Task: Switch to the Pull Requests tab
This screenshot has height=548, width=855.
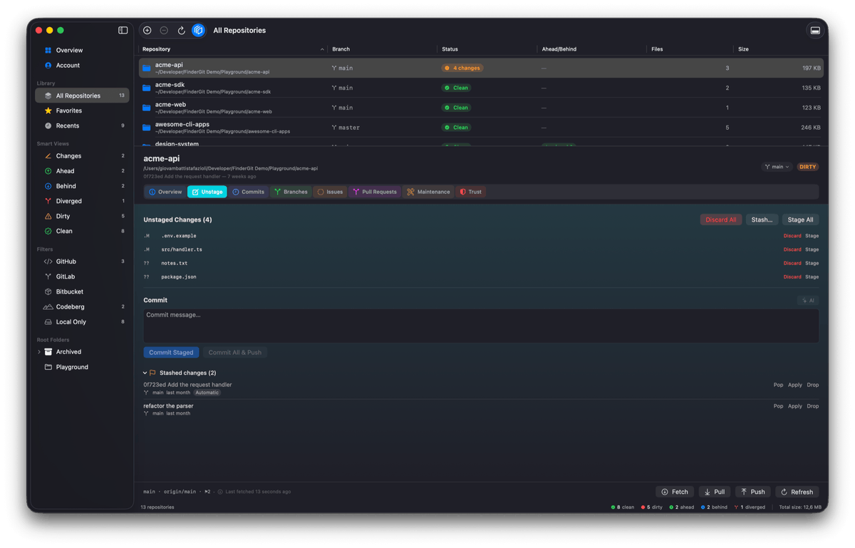Action: point(374,192)
